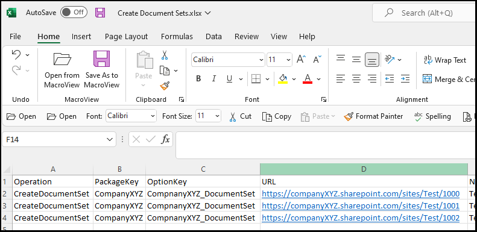This screenshot has width=477, height=232.
Task: Toggle Underline formatting
Action: coord(229,79)
